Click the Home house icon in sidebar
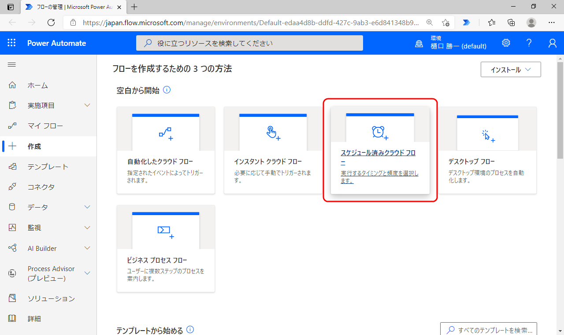Screen dimensions: 564x335 (x=12, y=85)
